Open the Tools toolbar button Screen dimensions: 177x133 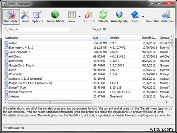pos(25,17)
